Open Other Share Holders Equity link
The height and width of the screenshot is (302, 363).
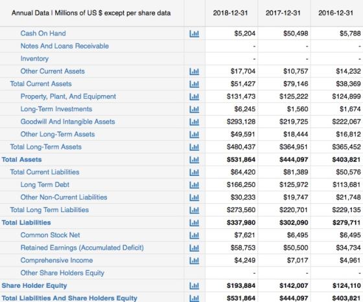click(62, 273)
